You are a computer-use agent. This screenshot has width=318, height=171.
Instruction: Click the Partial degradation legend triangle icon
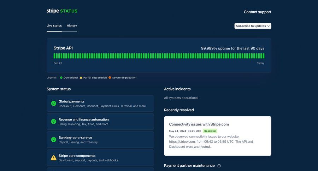point(81,78)
